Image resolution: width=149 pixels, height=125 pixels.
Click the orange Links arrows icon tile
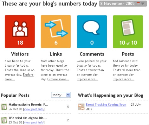pyautogui.click(x=56, y=31)
